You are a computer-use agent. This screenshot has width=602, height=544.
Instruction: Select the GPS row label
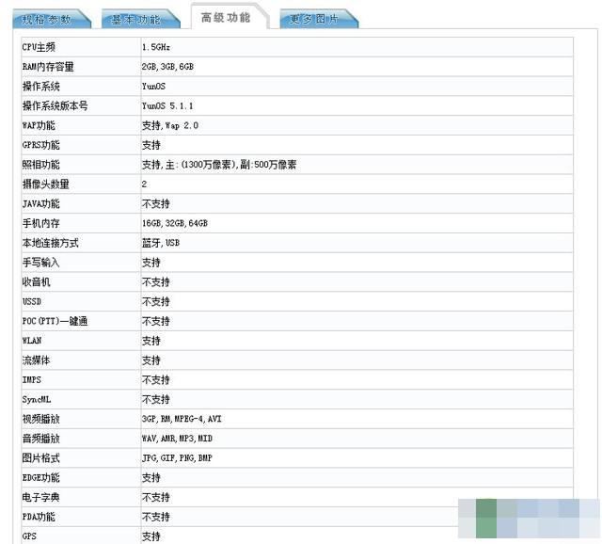point(30,536)
